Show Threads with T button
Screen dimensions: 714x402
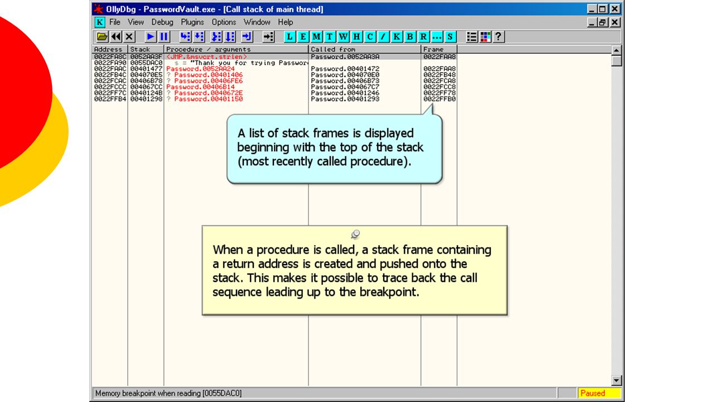click(x=330, y=37)
